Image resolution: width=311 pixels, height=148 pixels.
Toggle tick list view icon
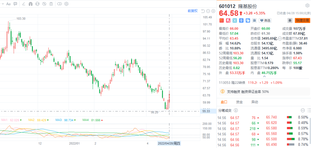(309, 110)
